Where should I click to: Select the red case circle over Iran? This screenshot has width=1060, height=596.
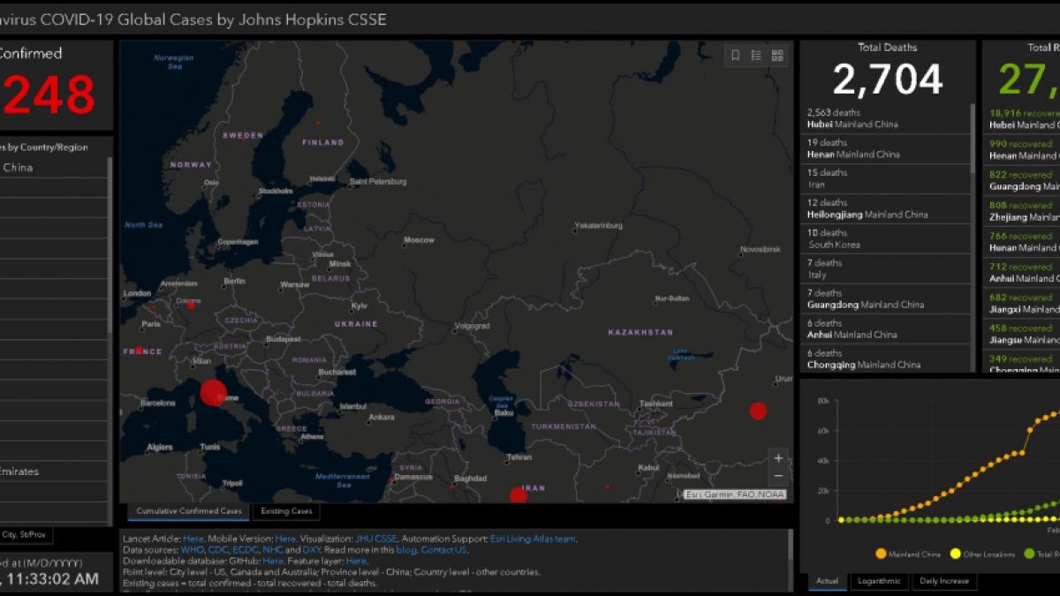519,495
